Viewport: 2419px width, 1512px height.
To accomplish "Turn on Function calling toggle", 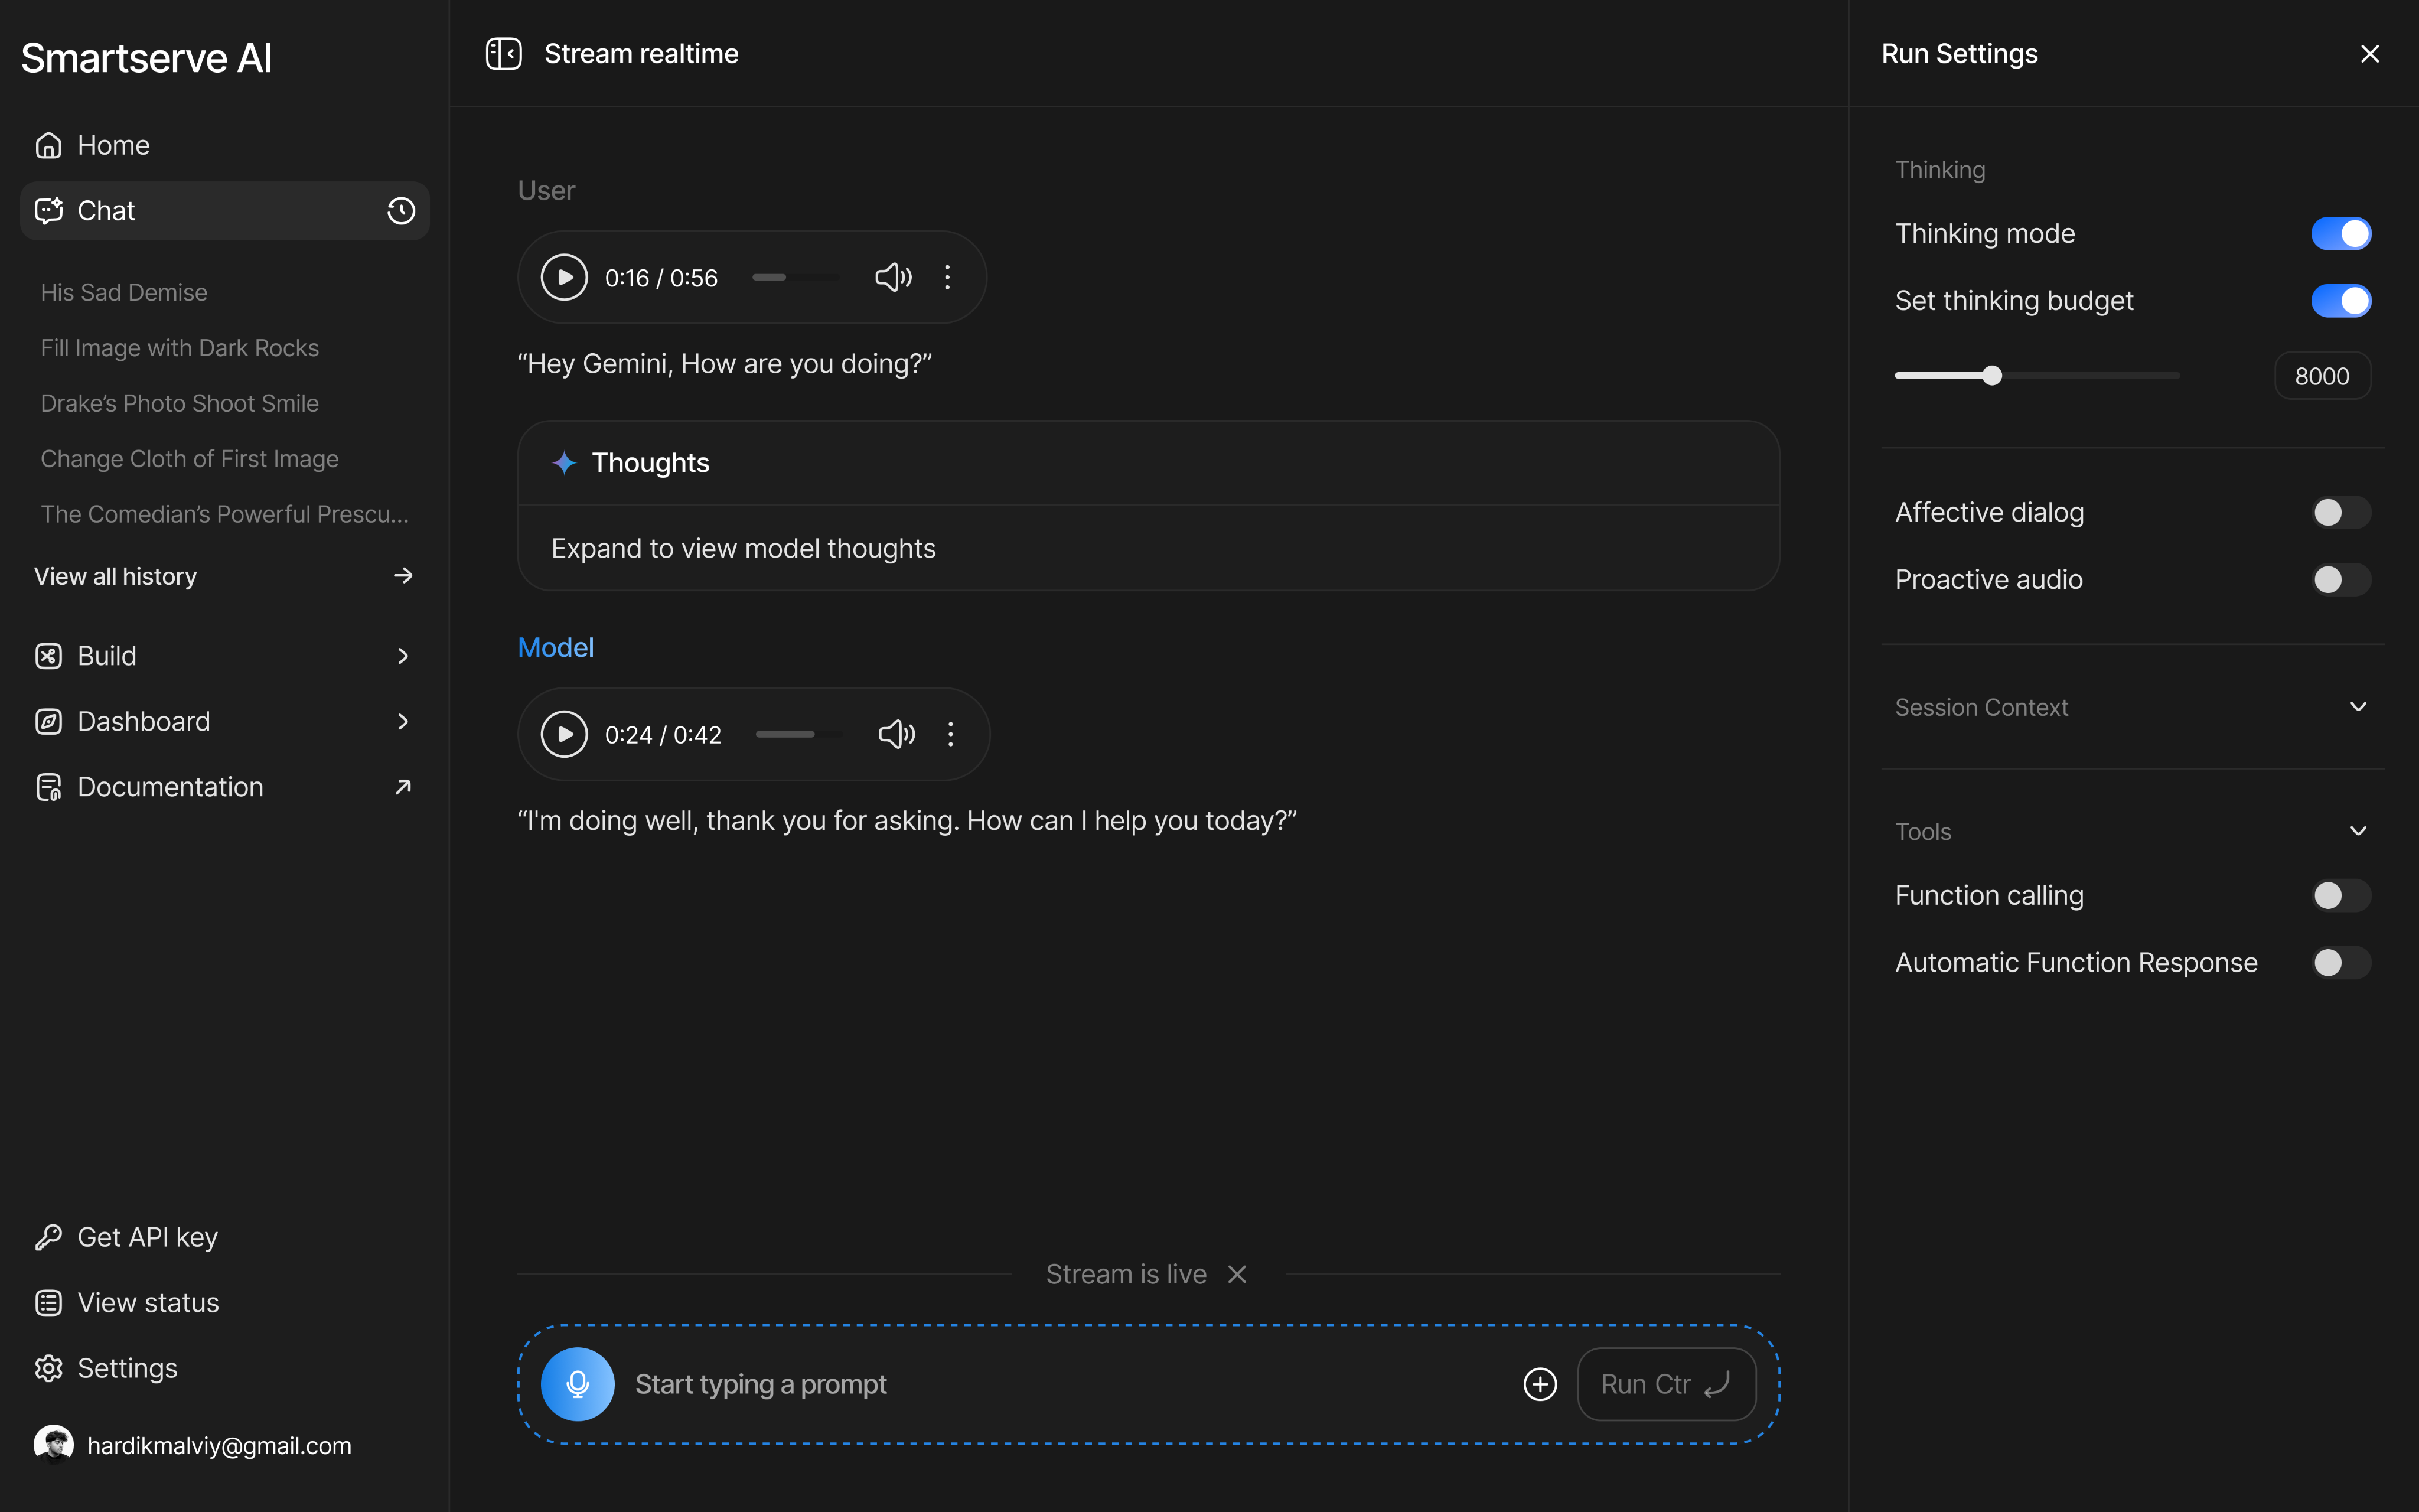I will pos(2341,895).
